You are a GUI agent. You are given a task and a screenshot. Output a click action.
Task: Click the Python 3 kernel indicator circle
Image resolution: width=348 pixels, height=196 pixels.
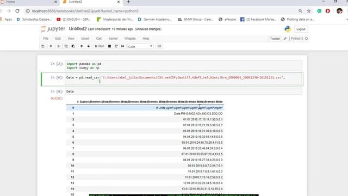(307, 39)
